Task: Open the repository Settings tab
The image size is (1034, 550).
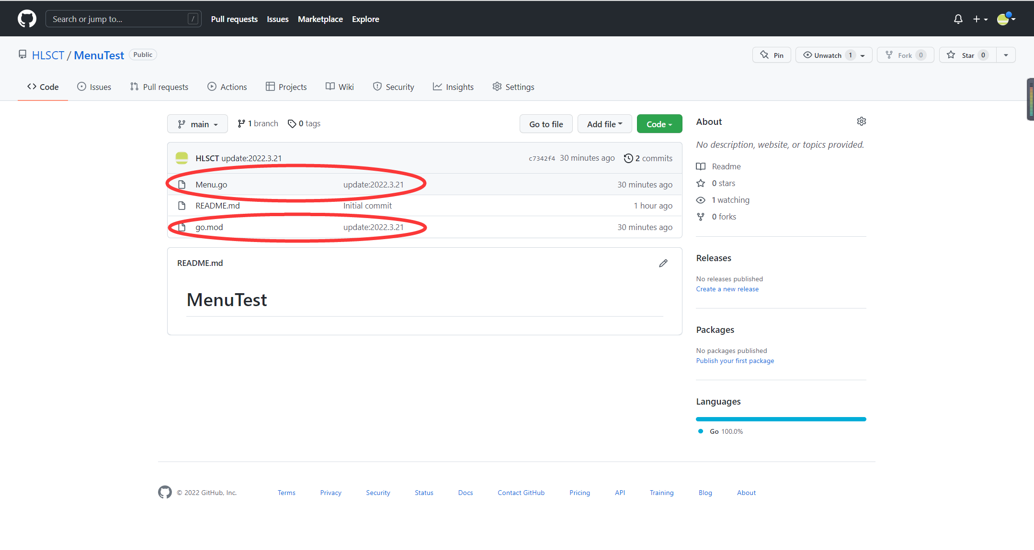Action: 513,87
